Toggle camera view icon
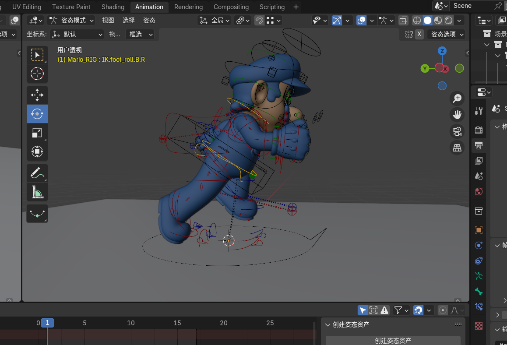 pos(457,131)
